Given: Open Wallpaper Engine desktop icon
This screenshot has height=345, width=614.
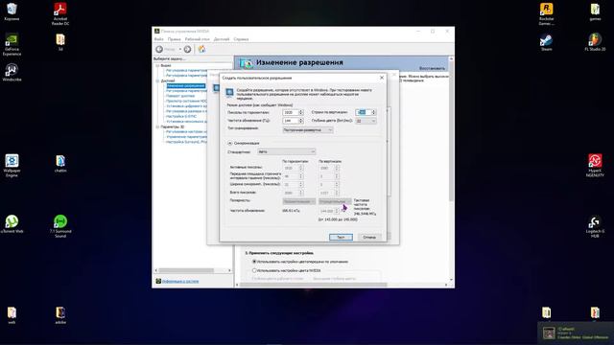Looking at the screenshot, I should [12, 166].
